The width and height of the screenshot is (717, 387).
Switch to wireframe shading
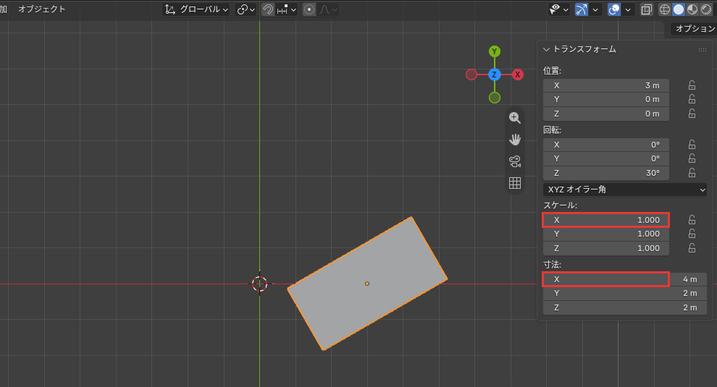[665, 9]
